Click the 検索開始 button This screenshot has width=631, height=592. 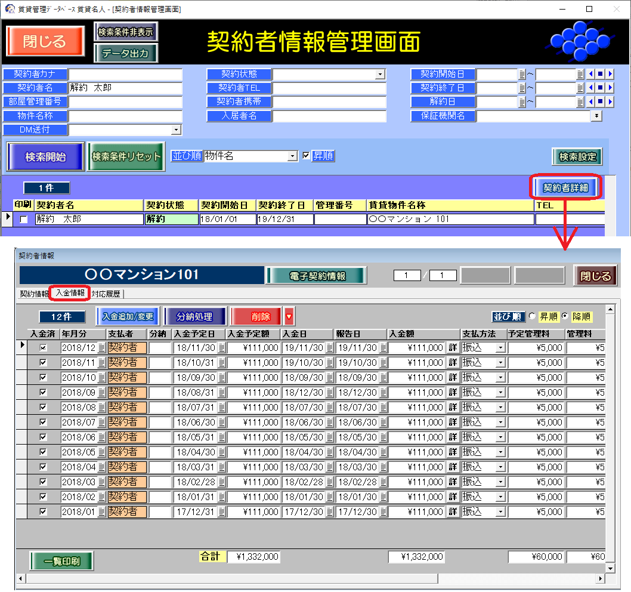tap(45, 157)
